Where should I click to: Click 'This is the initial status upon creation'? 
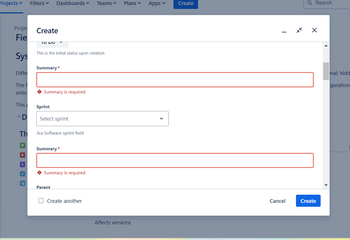point(70,53)
